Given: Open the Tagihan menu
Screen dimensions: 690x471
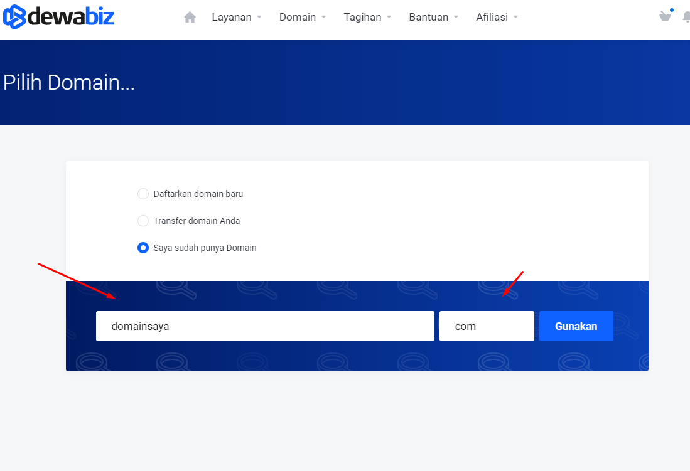Looking at the screenshot, I should point(362,18).
